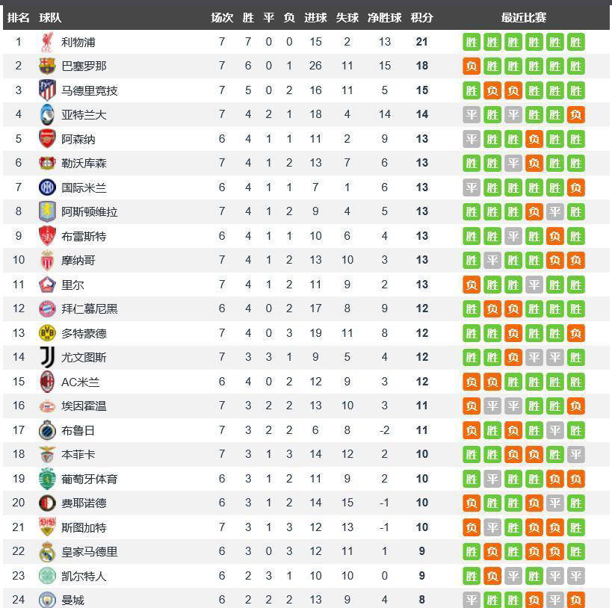Click the Liverpool club crest icon
Viewport: 612px width, 608px height.
47,42
